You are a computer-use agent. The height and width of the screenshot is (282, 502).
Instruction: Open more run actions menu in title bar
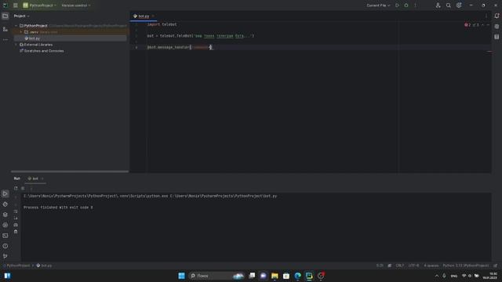pos(415,5)
